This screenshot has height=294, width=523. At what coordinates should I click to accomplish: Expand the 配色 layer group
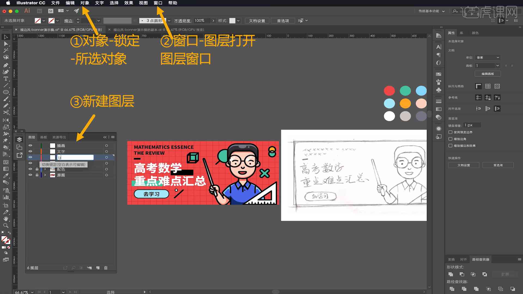[45, 169]
